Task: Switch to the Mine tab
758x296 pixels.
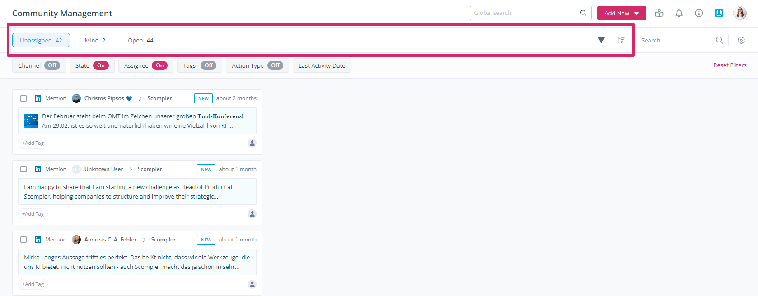Action: (95, 40)
